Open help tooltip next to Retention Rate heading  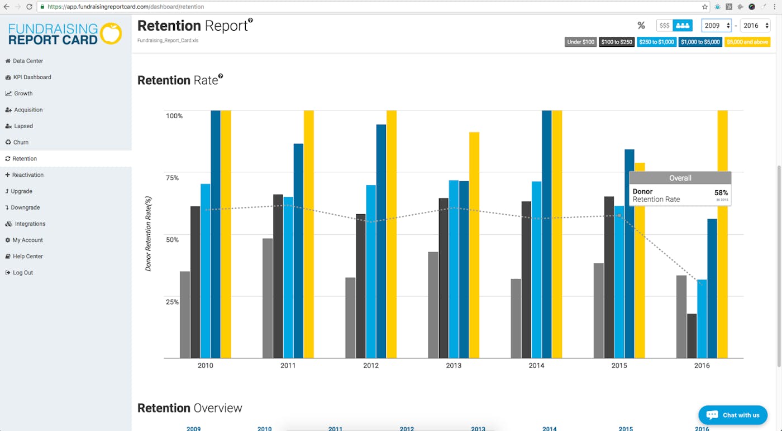pyautogui.click(x=221, y=76)
